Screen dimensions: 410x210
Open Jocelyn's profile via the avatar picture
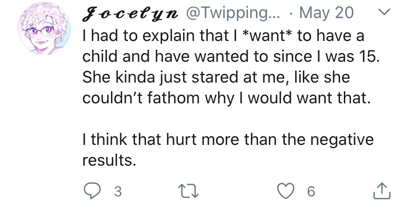coord(44,28)
